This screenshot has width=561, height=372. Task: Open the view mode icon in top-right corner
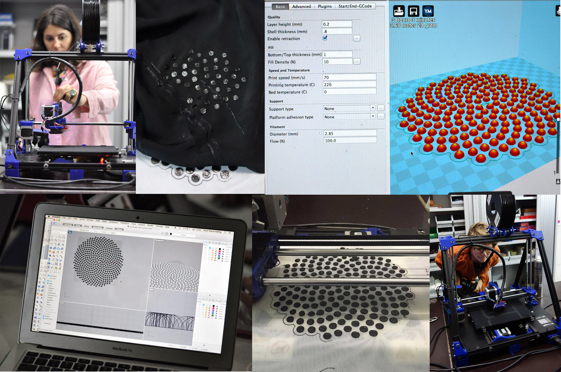[558, 10]
